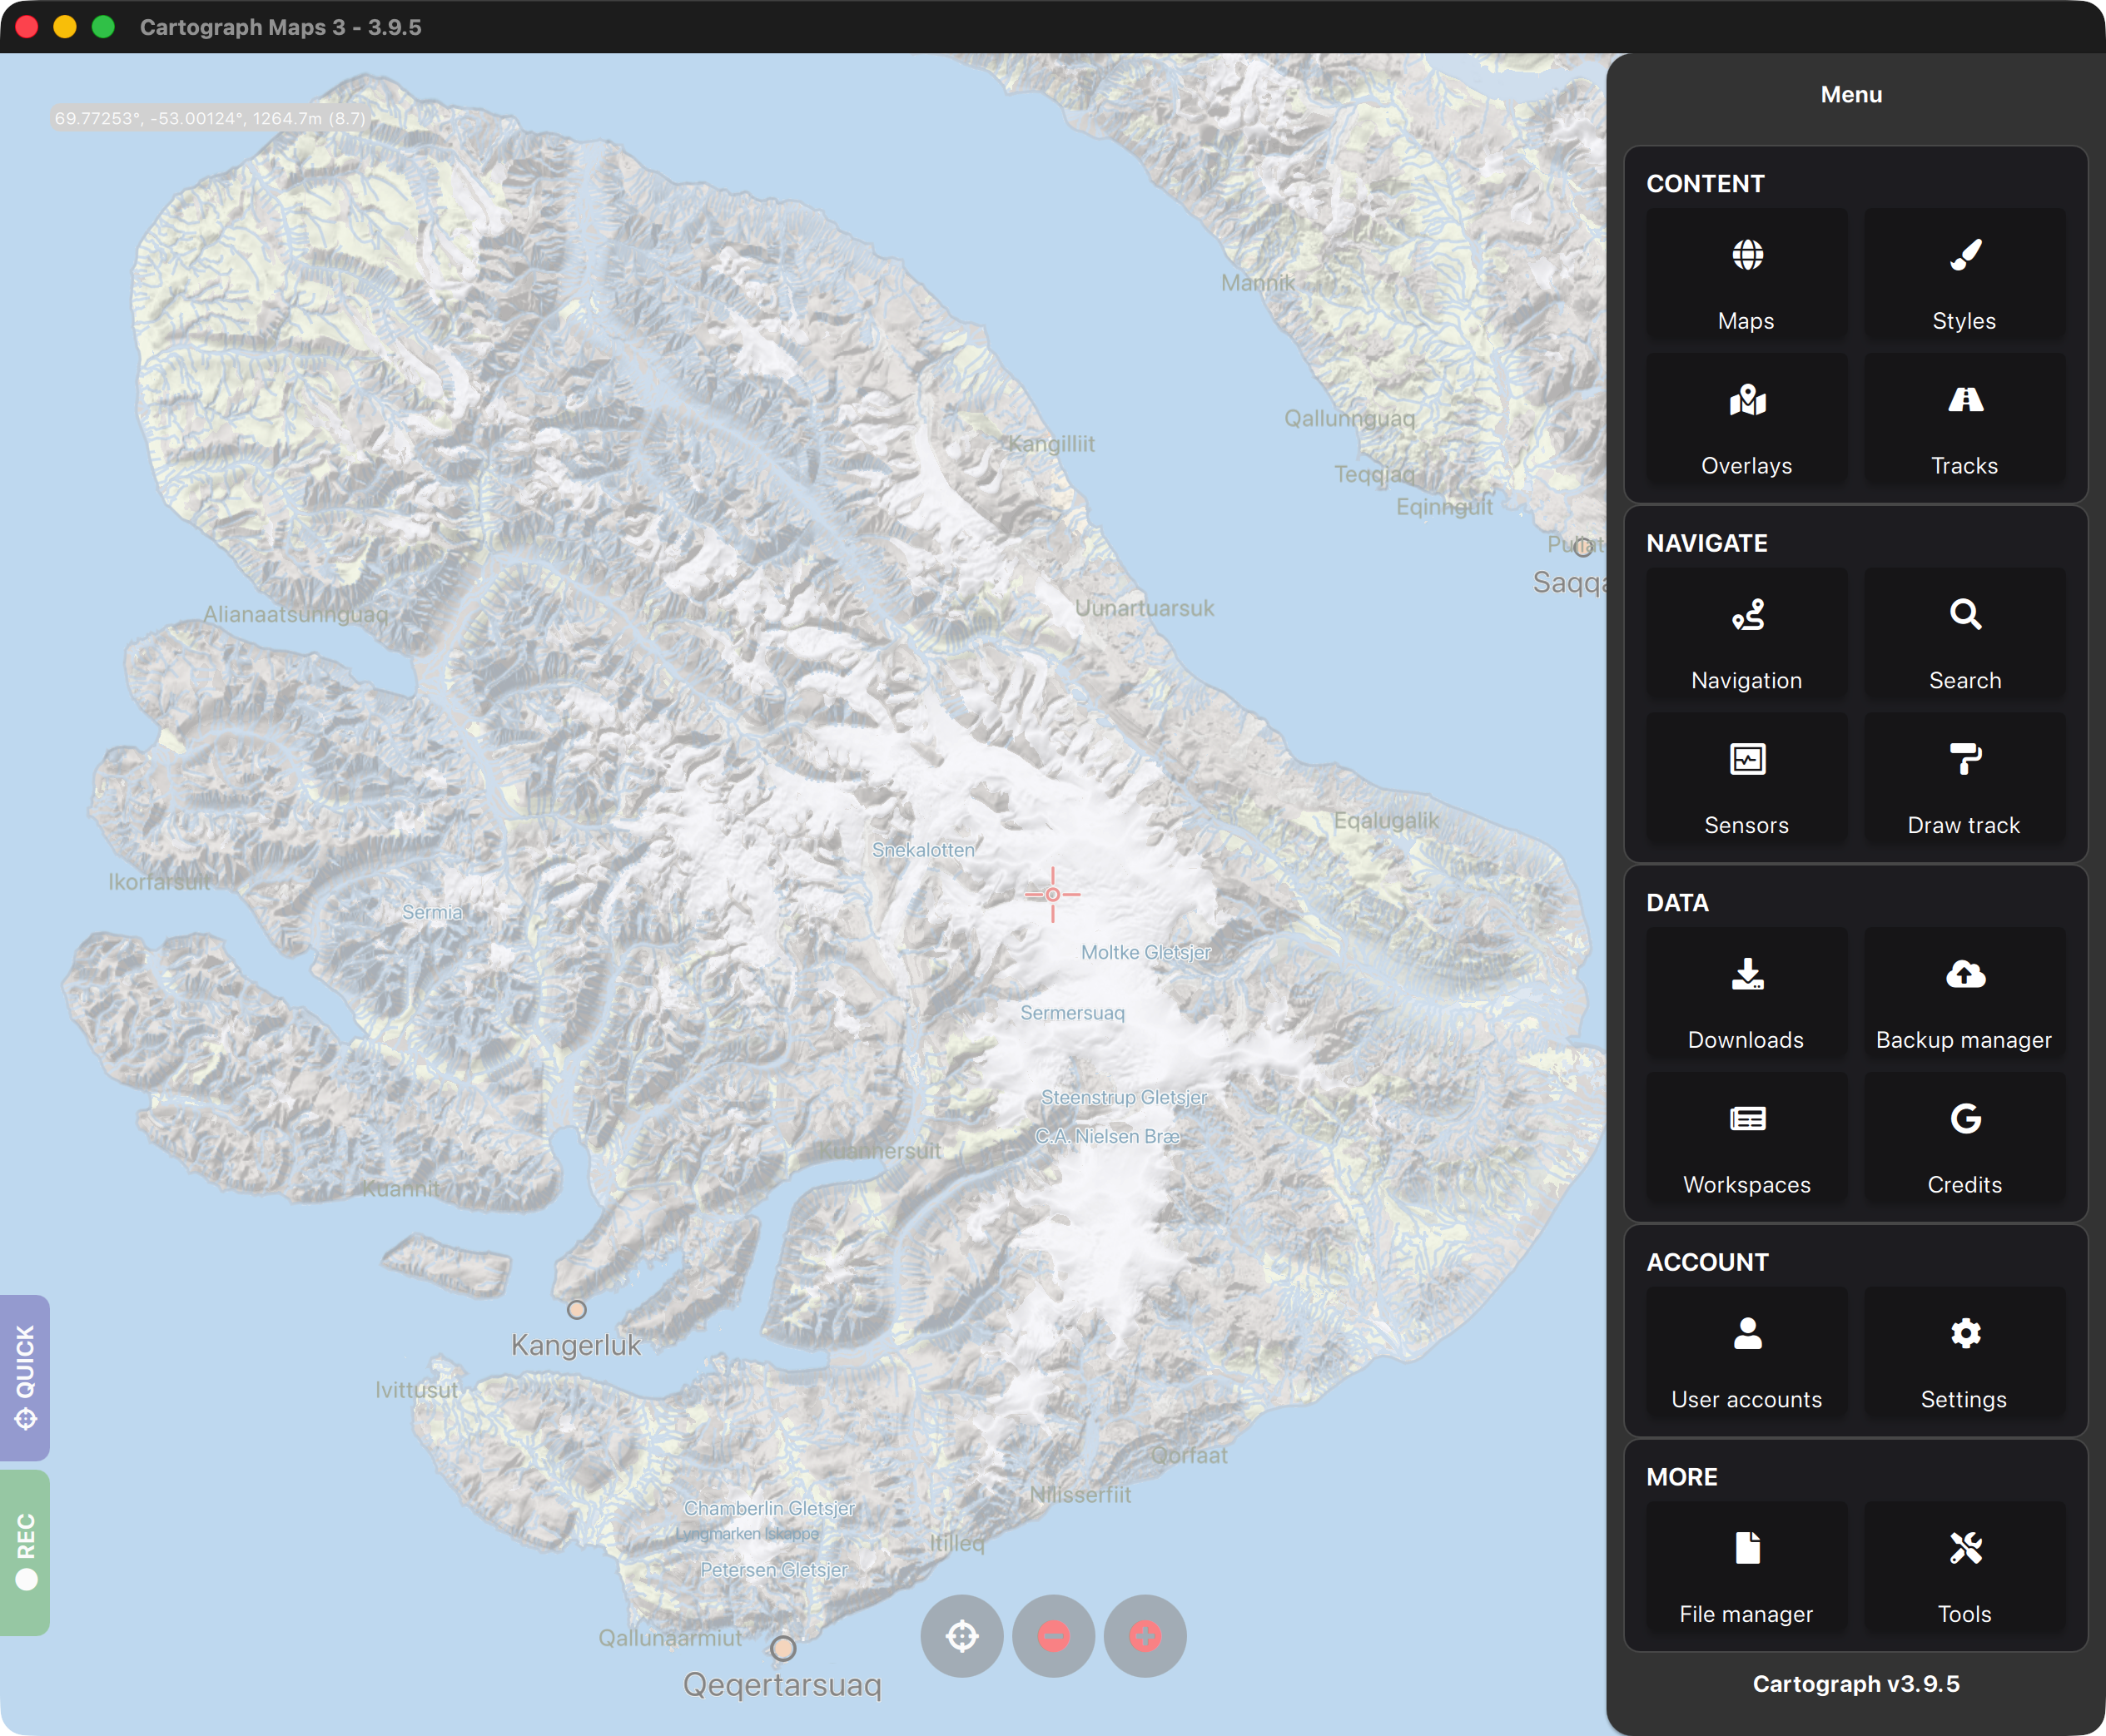Open the Tools panel

click(x=1964, y=1569)
